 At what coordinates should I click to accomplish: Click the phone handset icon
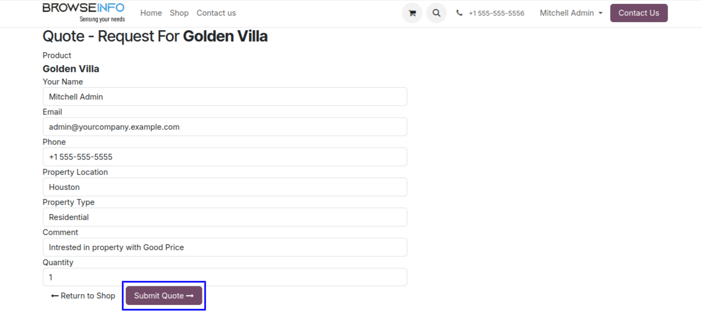pos(459,13)
